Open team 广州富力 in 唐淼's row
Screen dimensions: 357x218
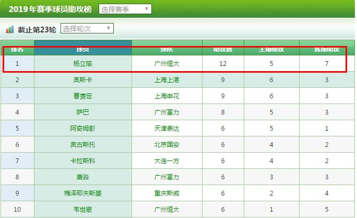click(x=166, y=177)
